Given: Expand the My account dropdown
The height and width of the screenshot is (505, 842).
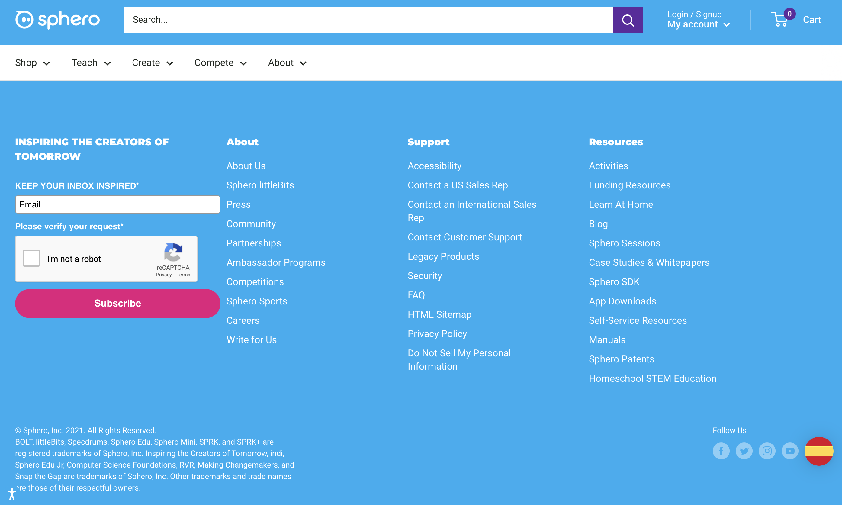Looking at the screenshot, I should point(698,24).
